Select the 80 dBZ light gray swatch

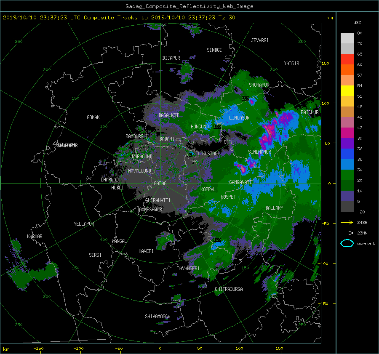click(x=347, y=38)
